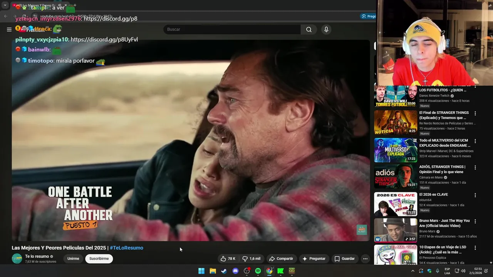Open Strip Marvel channel name

pos(446,151)
